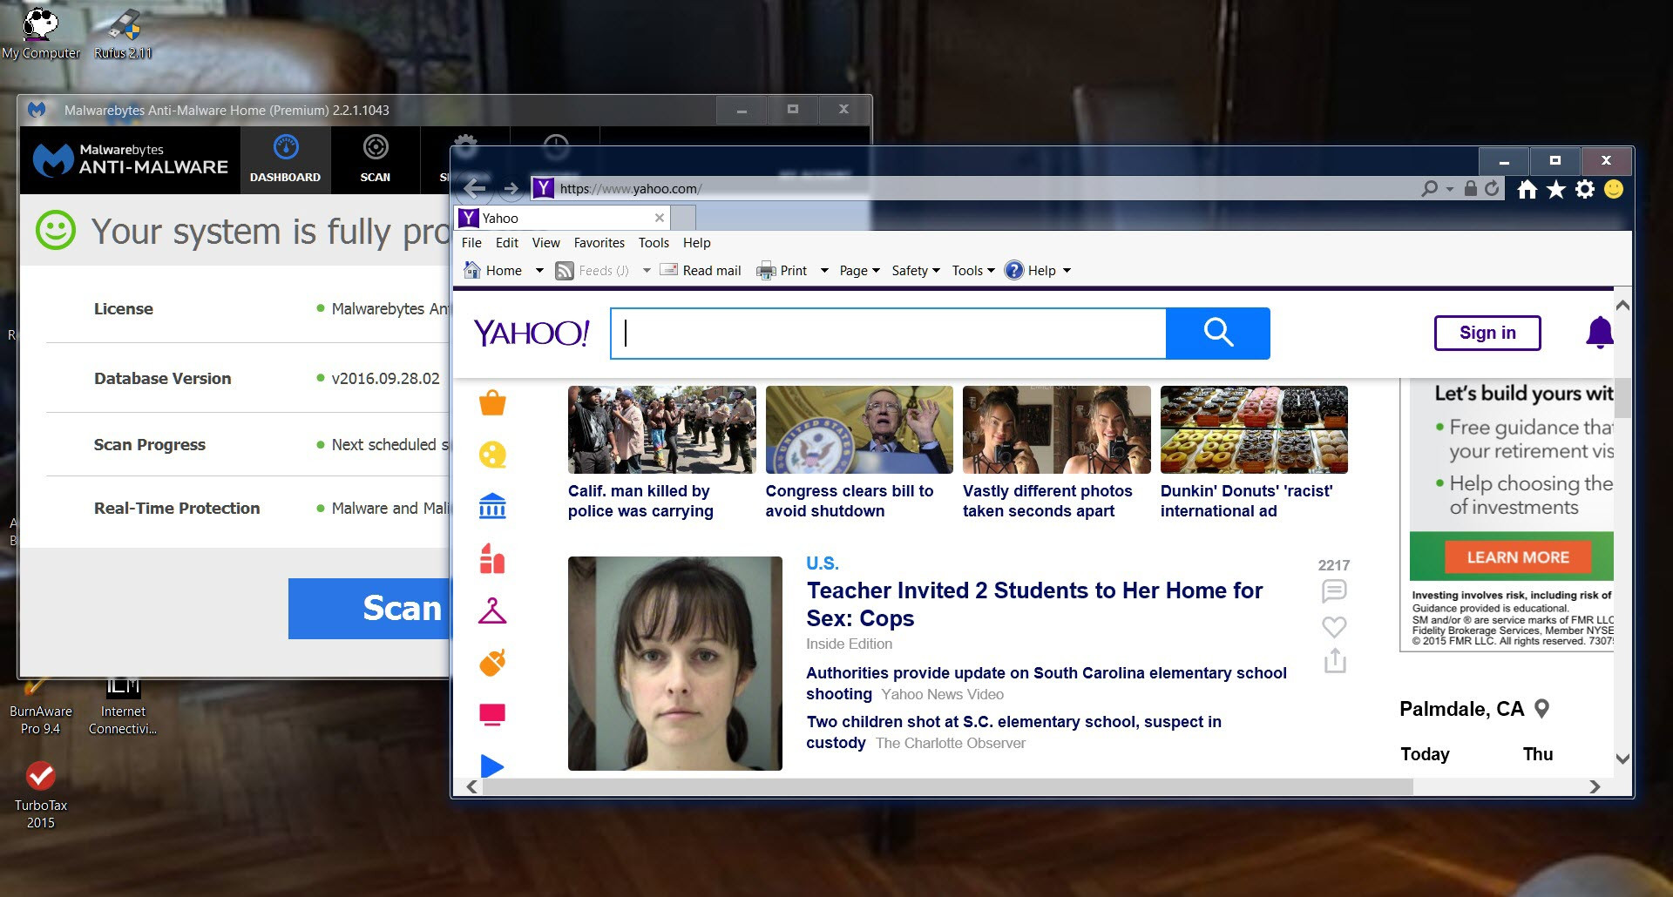Open the Favorites menu in Internet Explorer
1673x897 pixels.
(599, 243)
